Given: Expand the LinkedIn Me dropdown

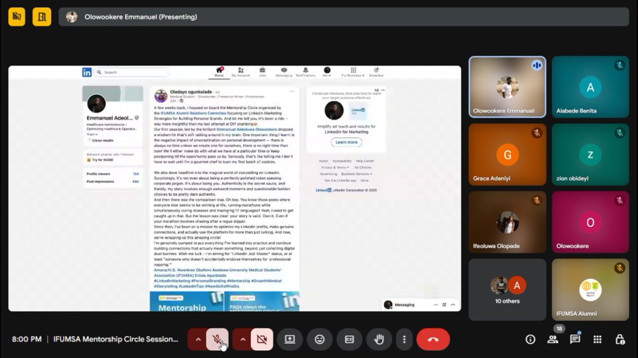Looking at the screenshot, I should [327, 72].
